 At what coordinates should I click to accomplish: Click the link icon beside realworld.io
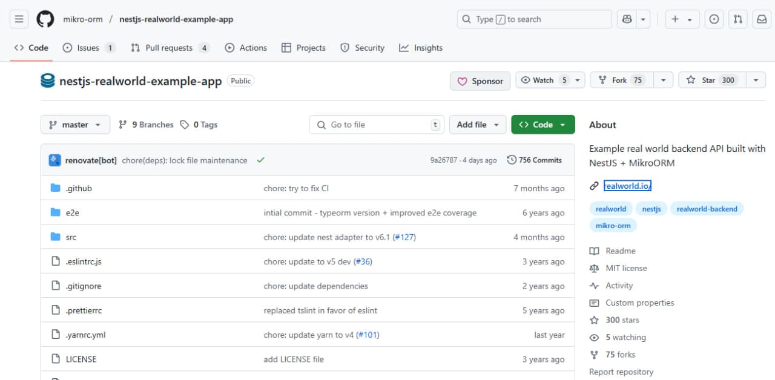point(594,186)
